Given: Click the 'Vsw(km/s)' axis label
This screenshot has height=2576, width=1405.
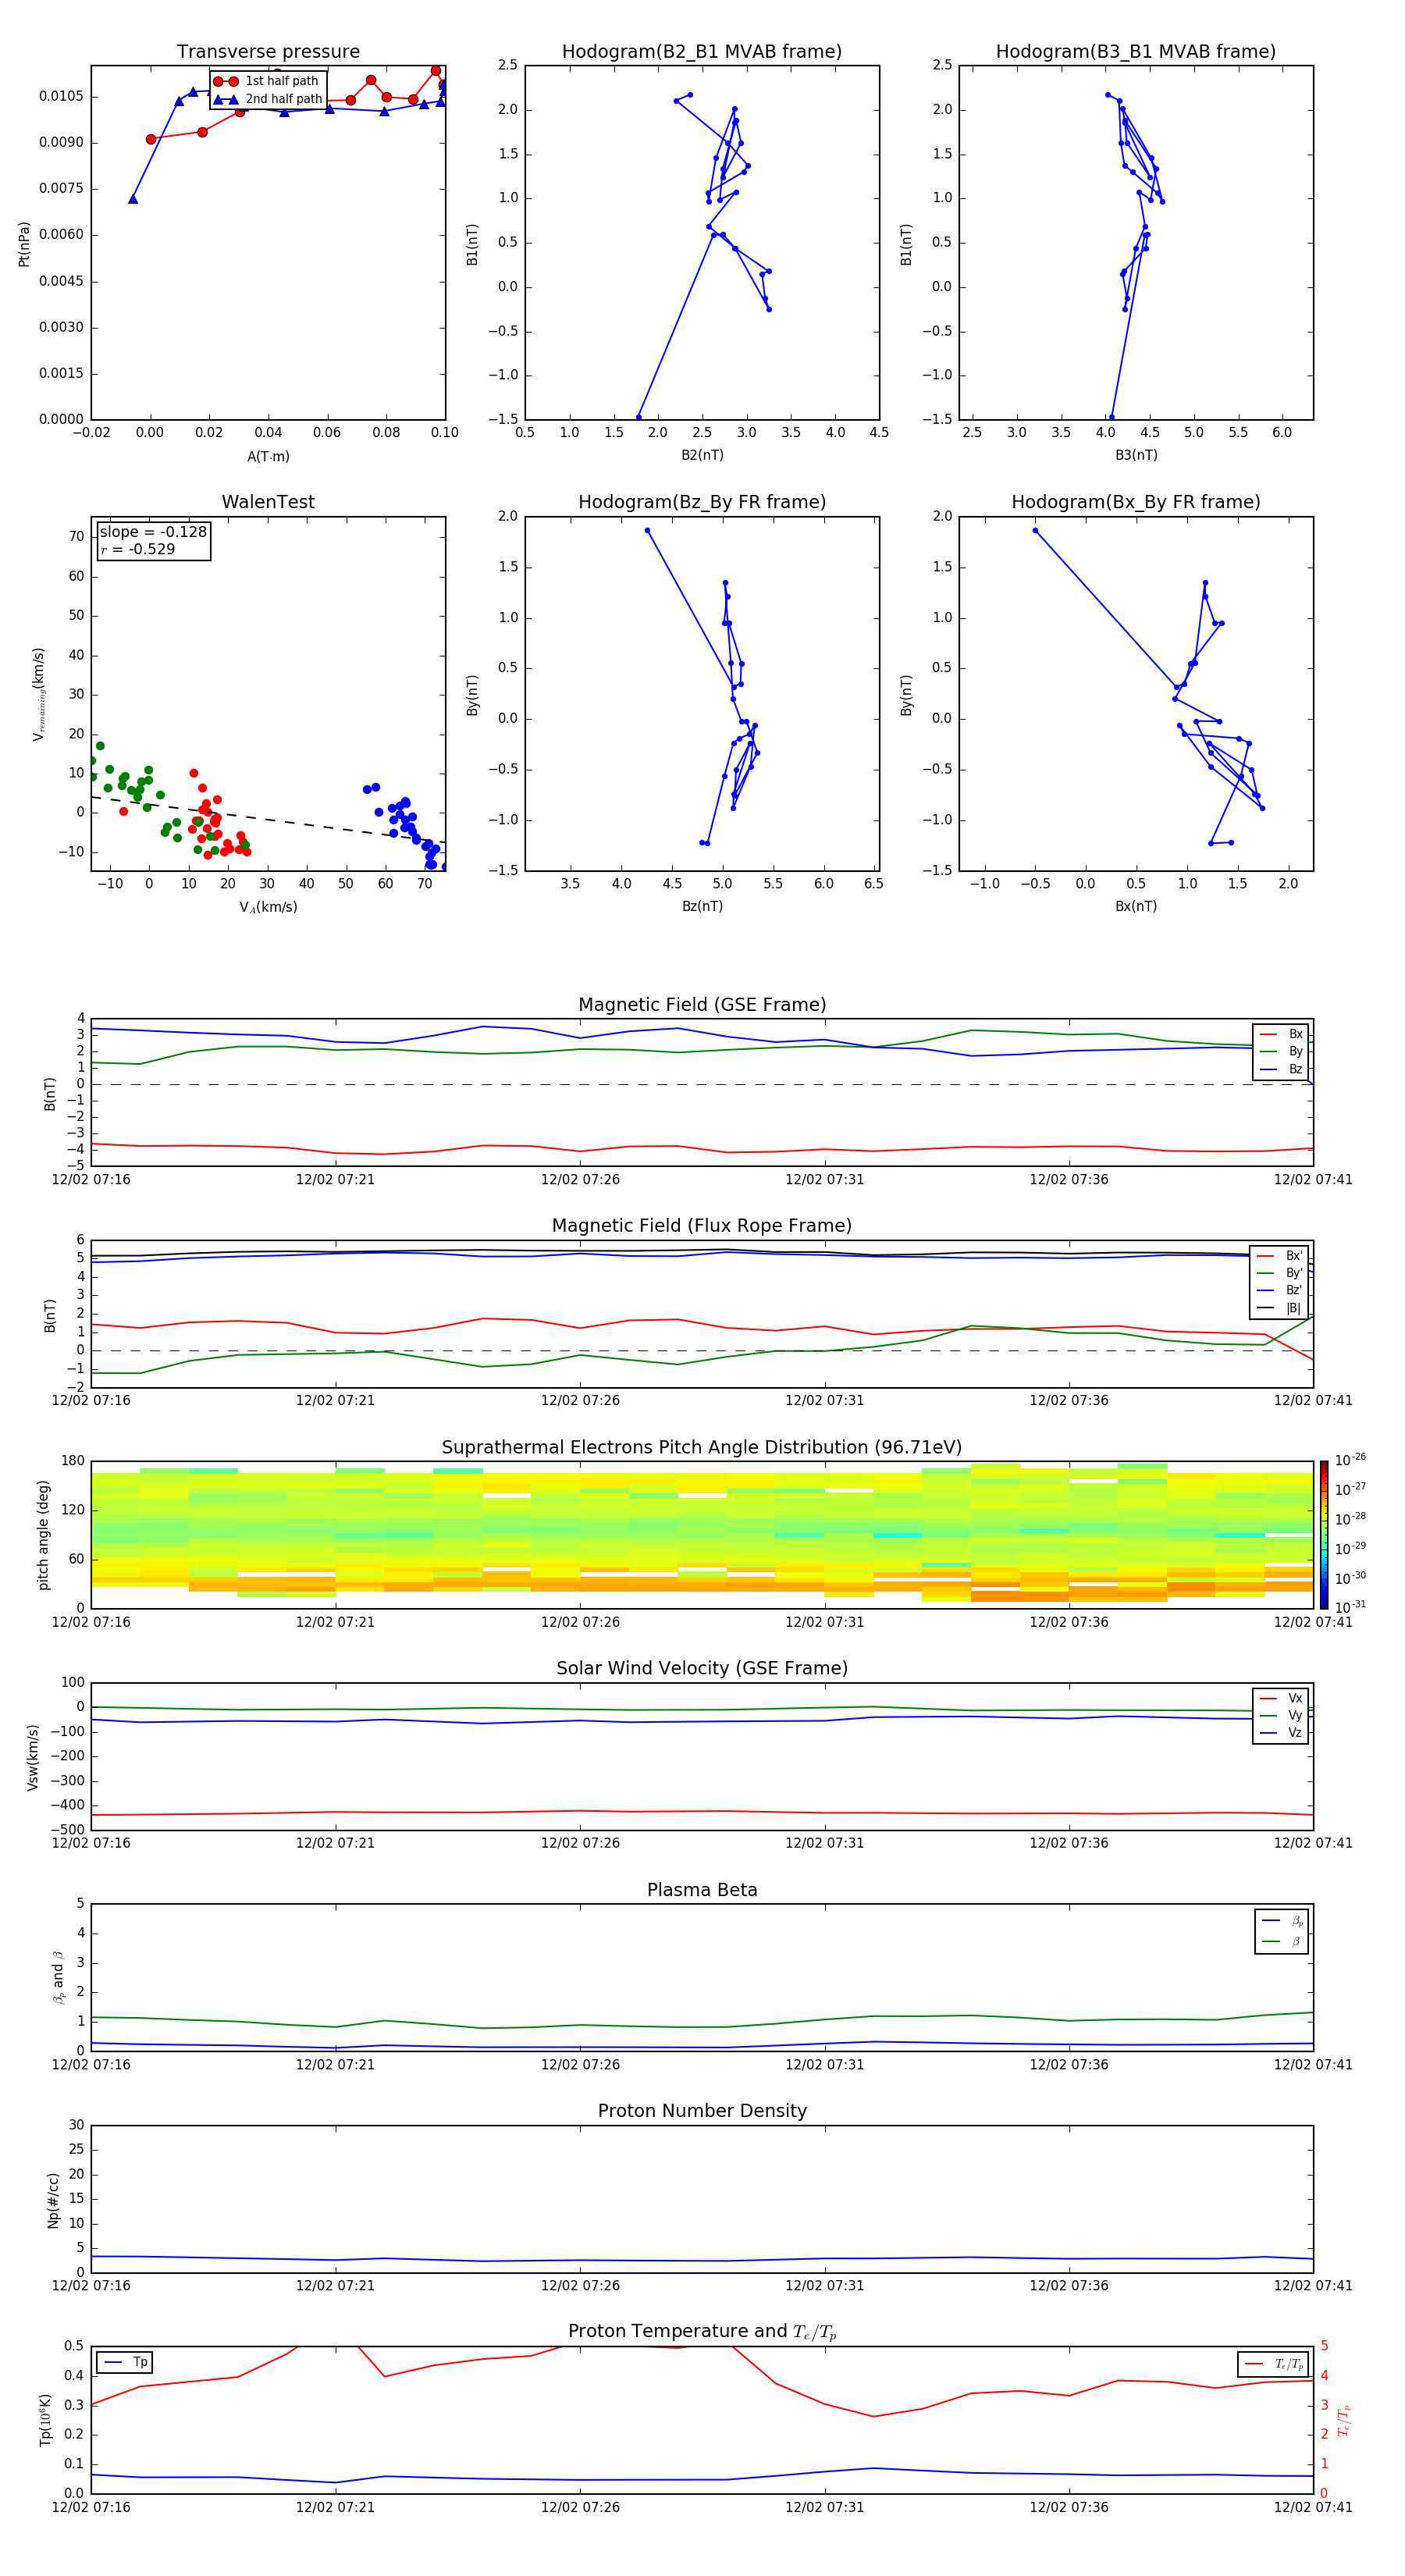Looking at the screenshot, I should tap(33, 1757).
